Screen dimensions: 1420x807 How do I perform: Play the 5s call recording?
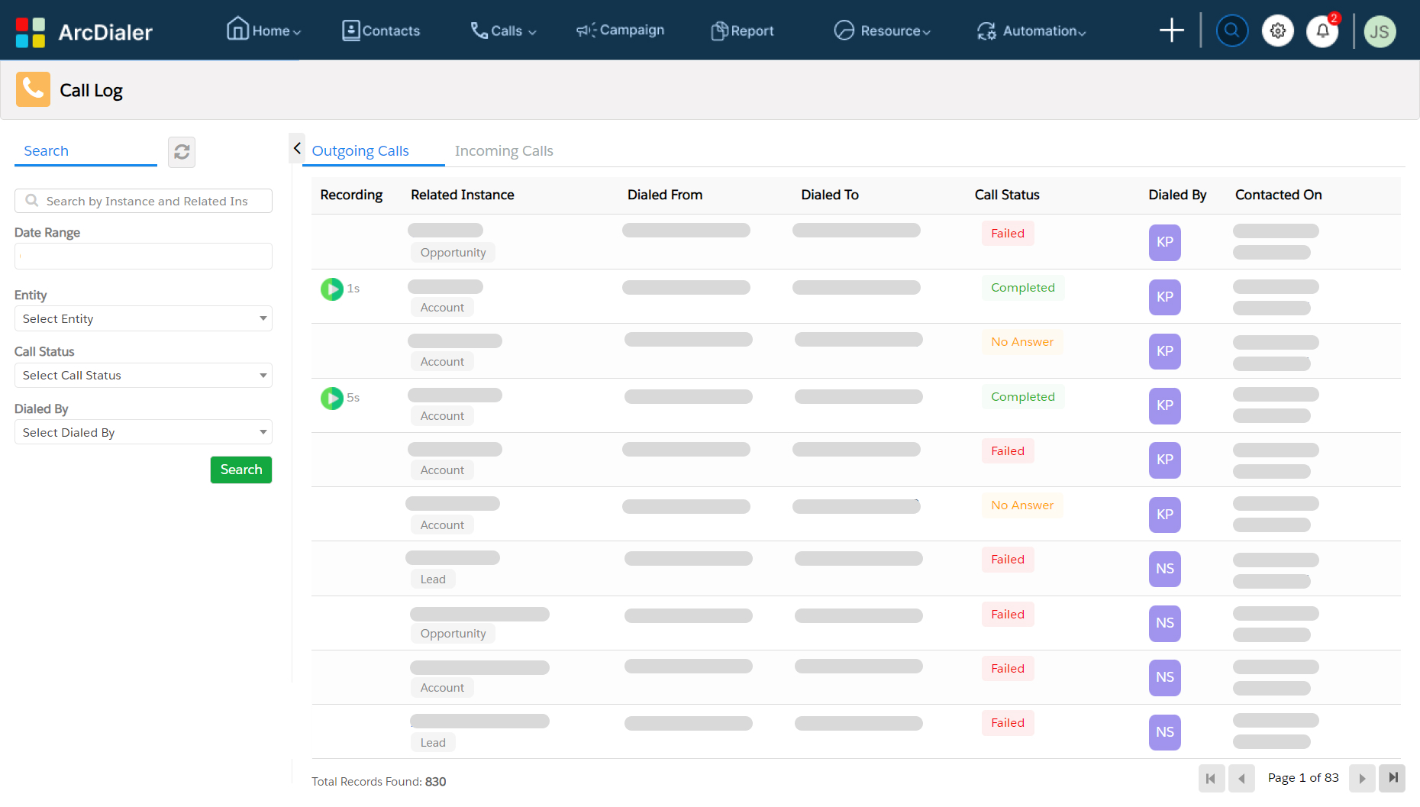pos(331,398)
